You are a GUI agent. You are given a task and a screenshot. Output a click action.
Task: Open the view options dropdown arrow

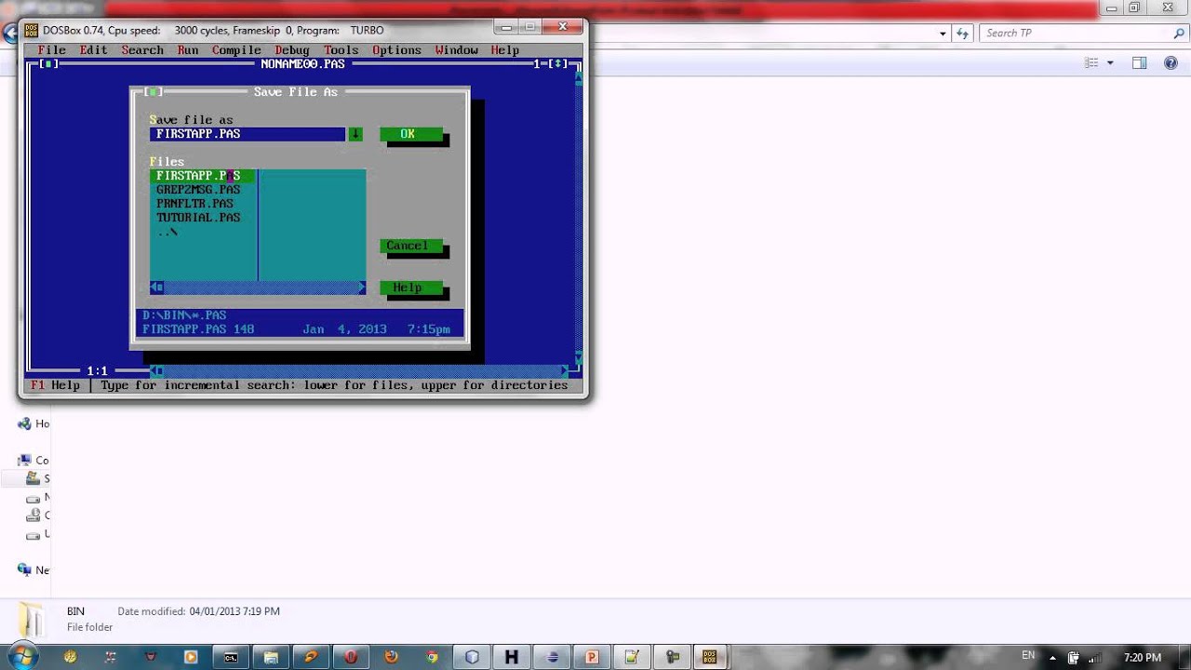tap(1110, 63)
